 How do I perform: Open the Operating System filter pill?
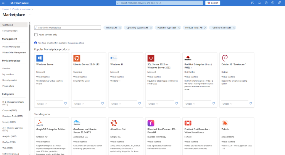click(x=137, y=28)
